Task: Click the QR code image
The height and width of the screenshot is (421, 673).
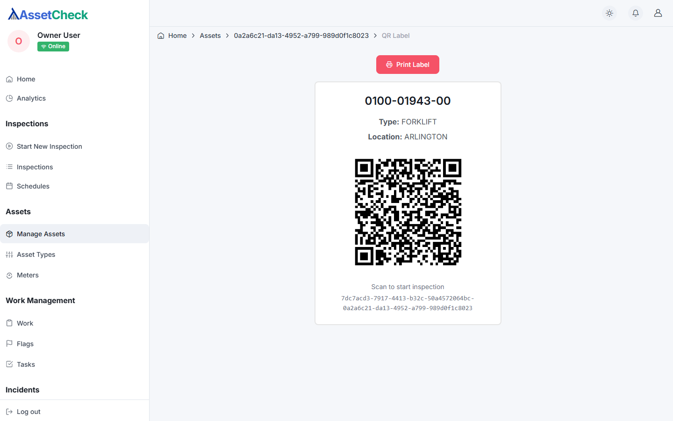Action: [408, 212]
